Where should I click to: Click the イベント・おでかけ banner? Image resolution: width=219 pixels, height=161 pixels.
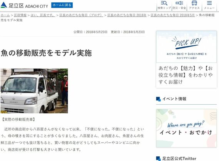[x=186, y=128]
